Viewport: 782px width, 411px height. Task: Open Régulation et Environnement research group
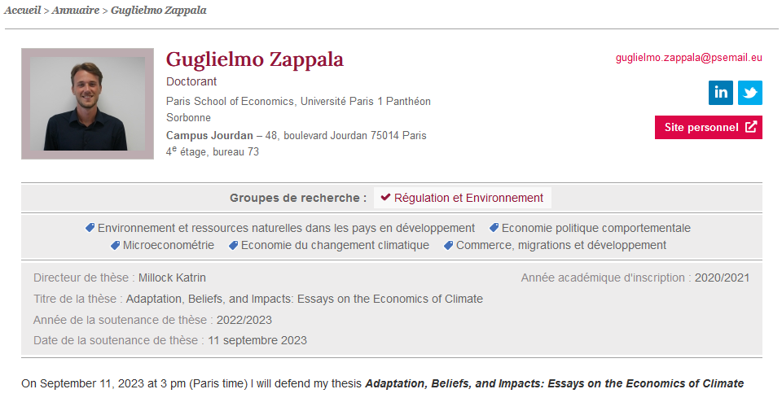click(x=463, y=198)
